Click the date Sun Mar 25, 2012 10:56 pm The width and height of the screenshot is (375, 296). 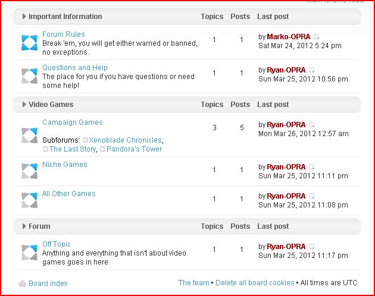(303, 79)
